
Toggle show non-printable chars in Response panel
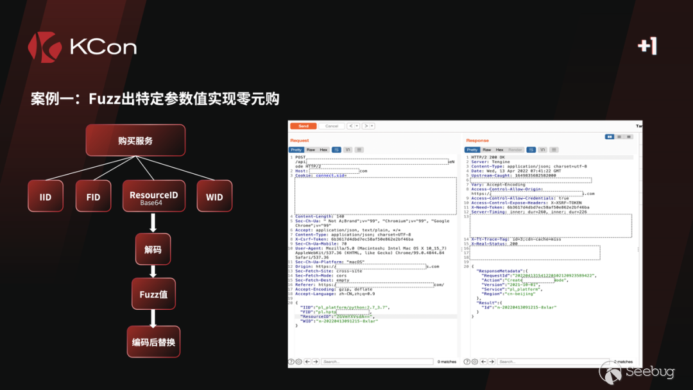point(543,149)
